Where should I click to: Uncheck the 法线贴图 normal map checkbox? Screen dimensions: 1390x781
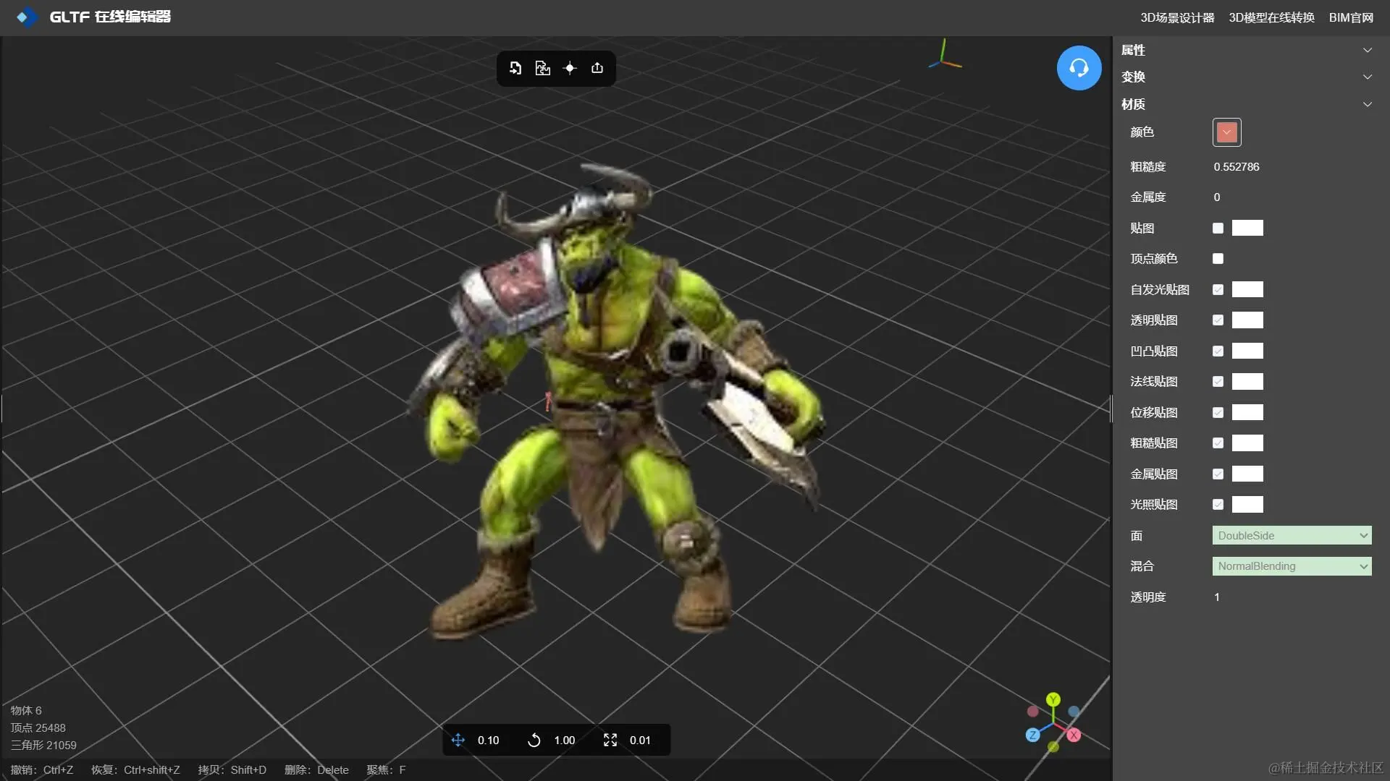point(1218,382)
